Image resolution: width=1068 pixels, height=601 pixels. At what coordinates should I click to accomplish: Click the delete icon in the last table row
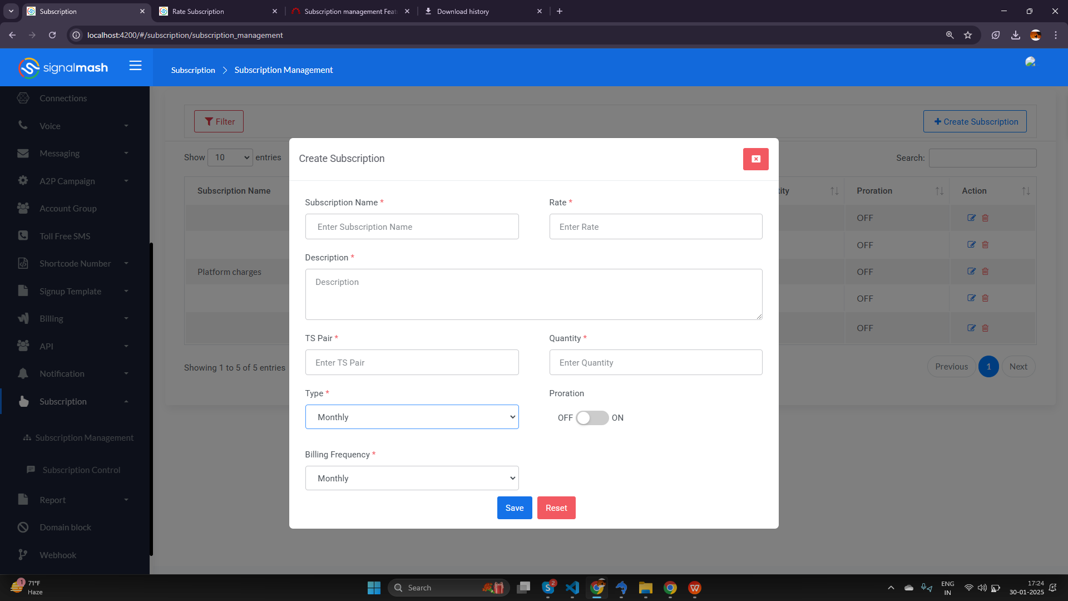coord(985,328)
